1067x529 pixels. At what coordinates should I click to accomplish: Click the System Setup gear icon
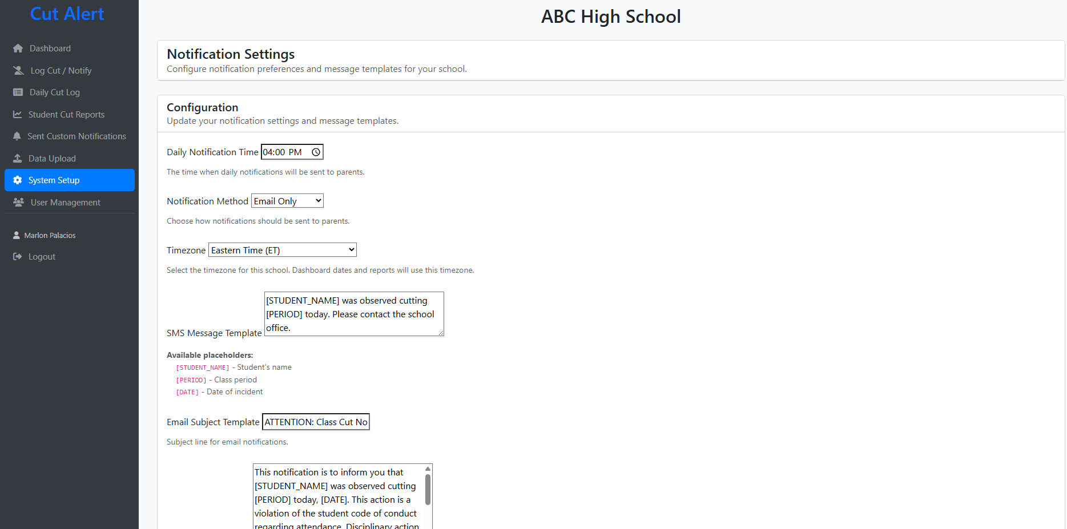17,180
